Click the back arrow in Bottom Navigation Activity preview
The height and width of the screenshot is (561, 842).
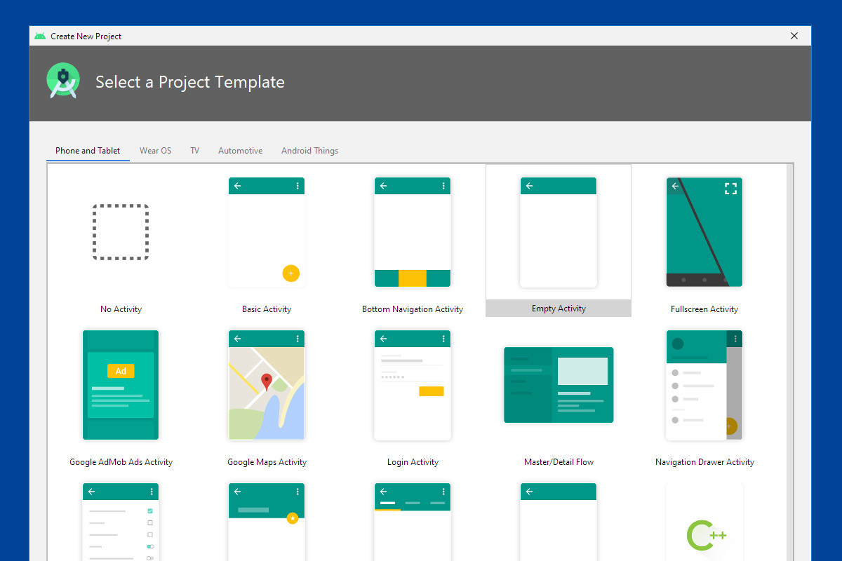click(383, 186)
